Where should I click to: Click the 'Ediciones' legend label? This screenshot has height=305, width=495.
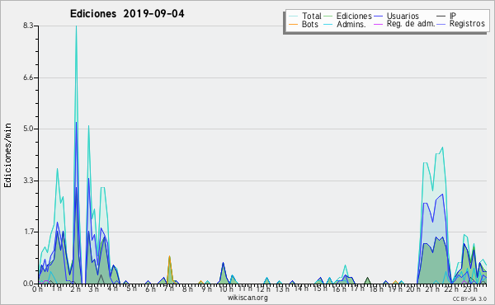[354, 16]
